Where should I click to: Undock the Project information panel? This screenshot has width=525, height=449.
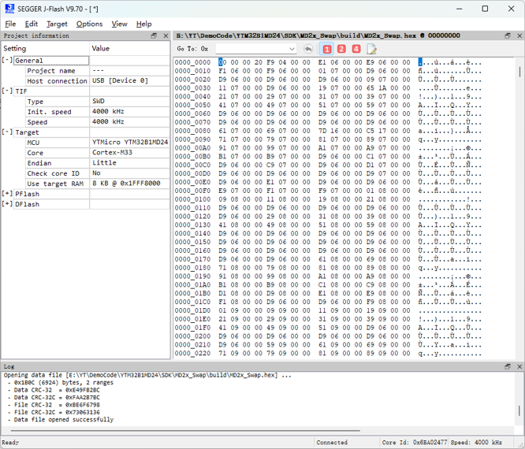[x=154, y=35]
